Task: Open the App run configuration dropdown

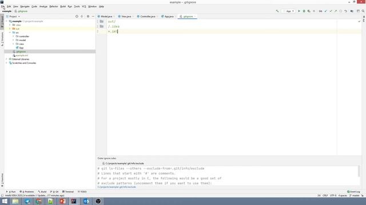Action: click(288, 11)
